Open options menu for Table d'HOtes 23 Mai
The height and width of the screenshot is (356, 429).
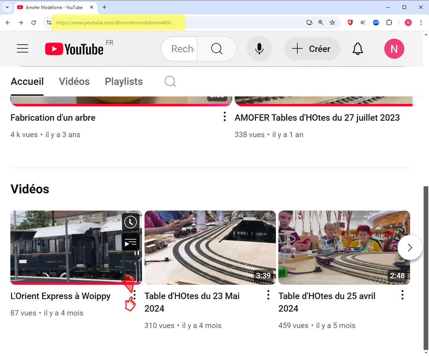(x=268, y=295)
